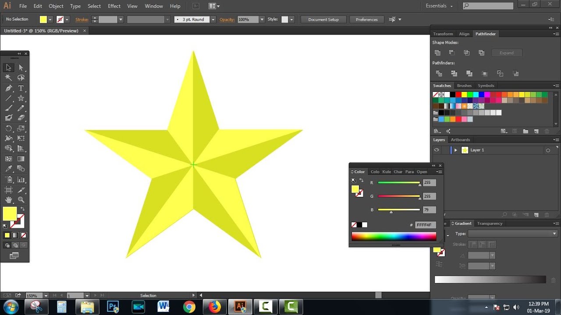Click the Unite shape mode icon

coord(437,52)
